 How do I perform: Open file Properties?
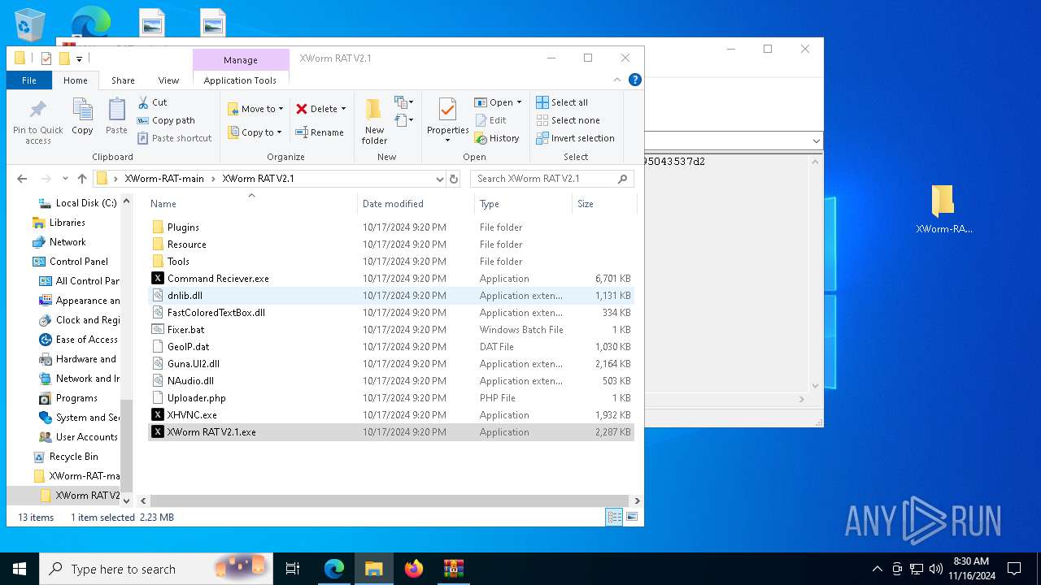pyautogui.click(x=447, y=120)
